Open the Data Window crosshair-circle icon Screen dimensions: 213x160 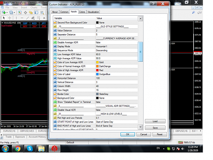click(26, 13)
